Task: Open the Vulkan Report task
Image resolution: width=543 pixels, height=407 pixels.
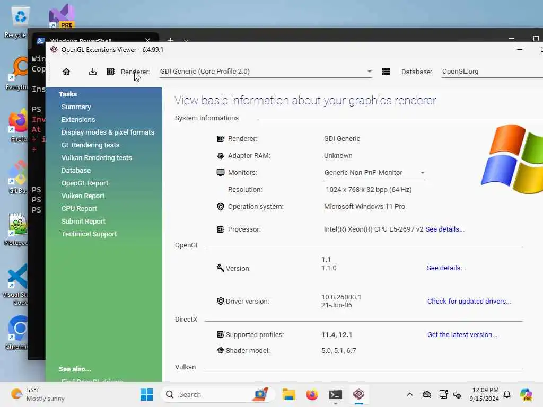Action: [x=83, y=196]
